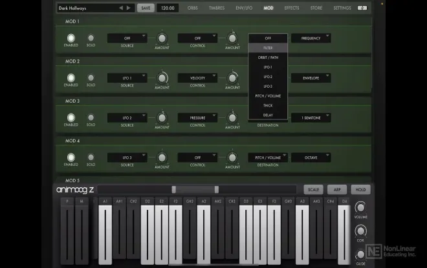427x268 pixels.
Task: Click MOD 1 source amount knob
Action: pos(162,38)
